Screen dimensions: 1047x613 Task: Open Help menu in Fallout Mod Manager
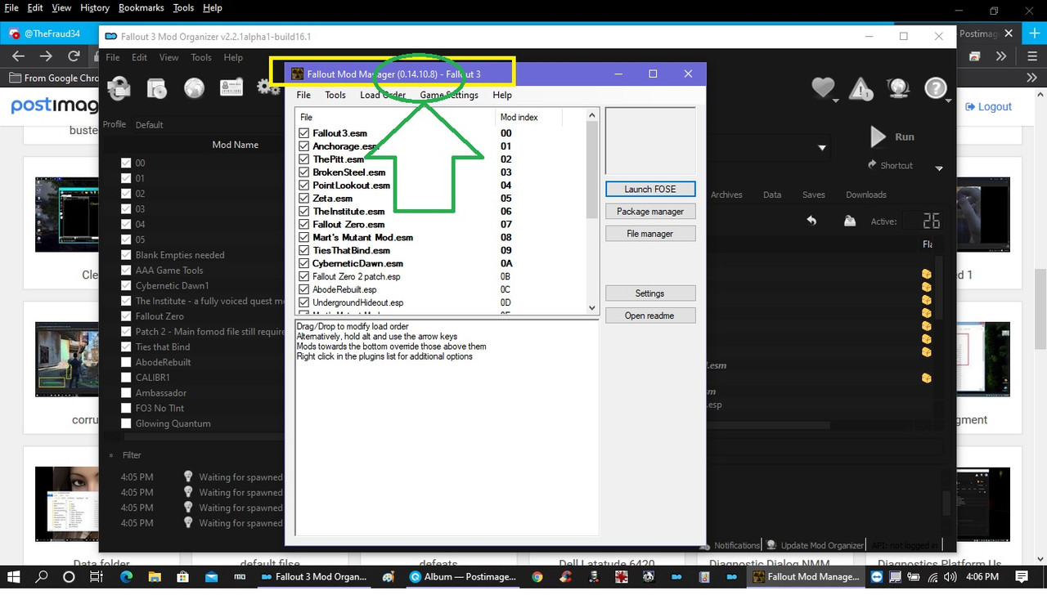[502, 95]
